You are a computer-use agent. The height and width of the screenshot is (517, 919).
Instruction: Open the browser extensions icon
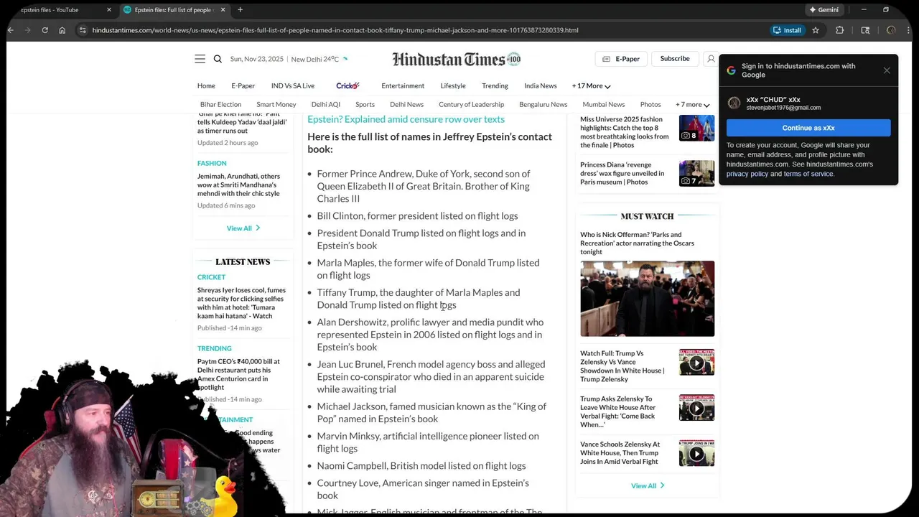tap(839, 30)
